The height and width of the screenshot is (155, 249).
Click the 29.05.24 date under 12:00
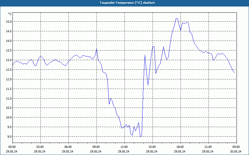(x=124, y=151)
